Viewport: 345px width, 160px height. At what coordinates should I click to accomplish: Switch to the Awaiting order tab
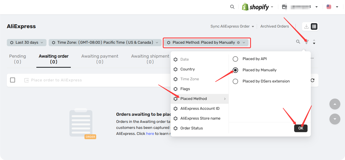click(x=54, y=59)
